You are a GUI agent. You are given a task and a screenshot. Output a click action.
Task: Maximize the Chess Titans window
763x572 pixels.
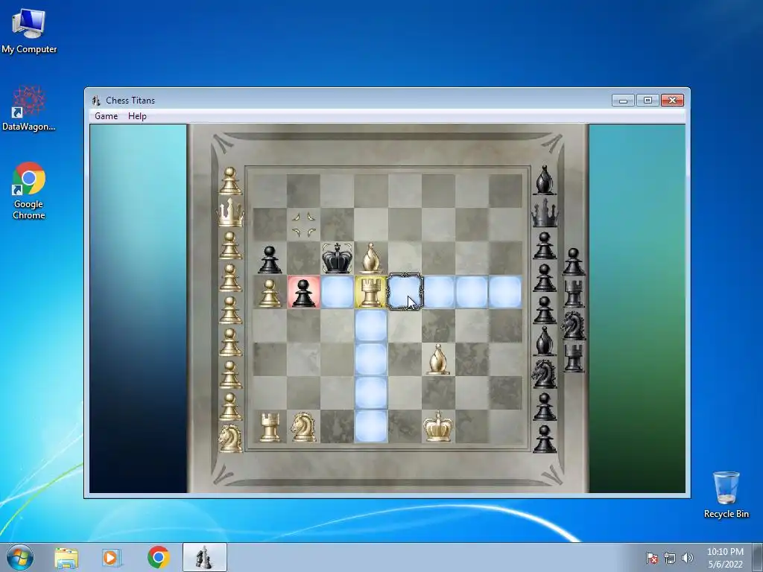(648, 101)
